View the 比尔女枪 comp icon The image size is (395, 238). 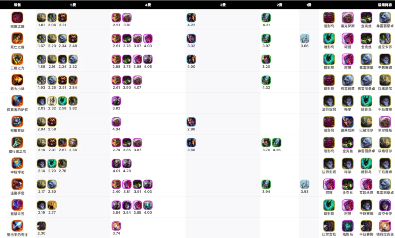coord(329,226)
